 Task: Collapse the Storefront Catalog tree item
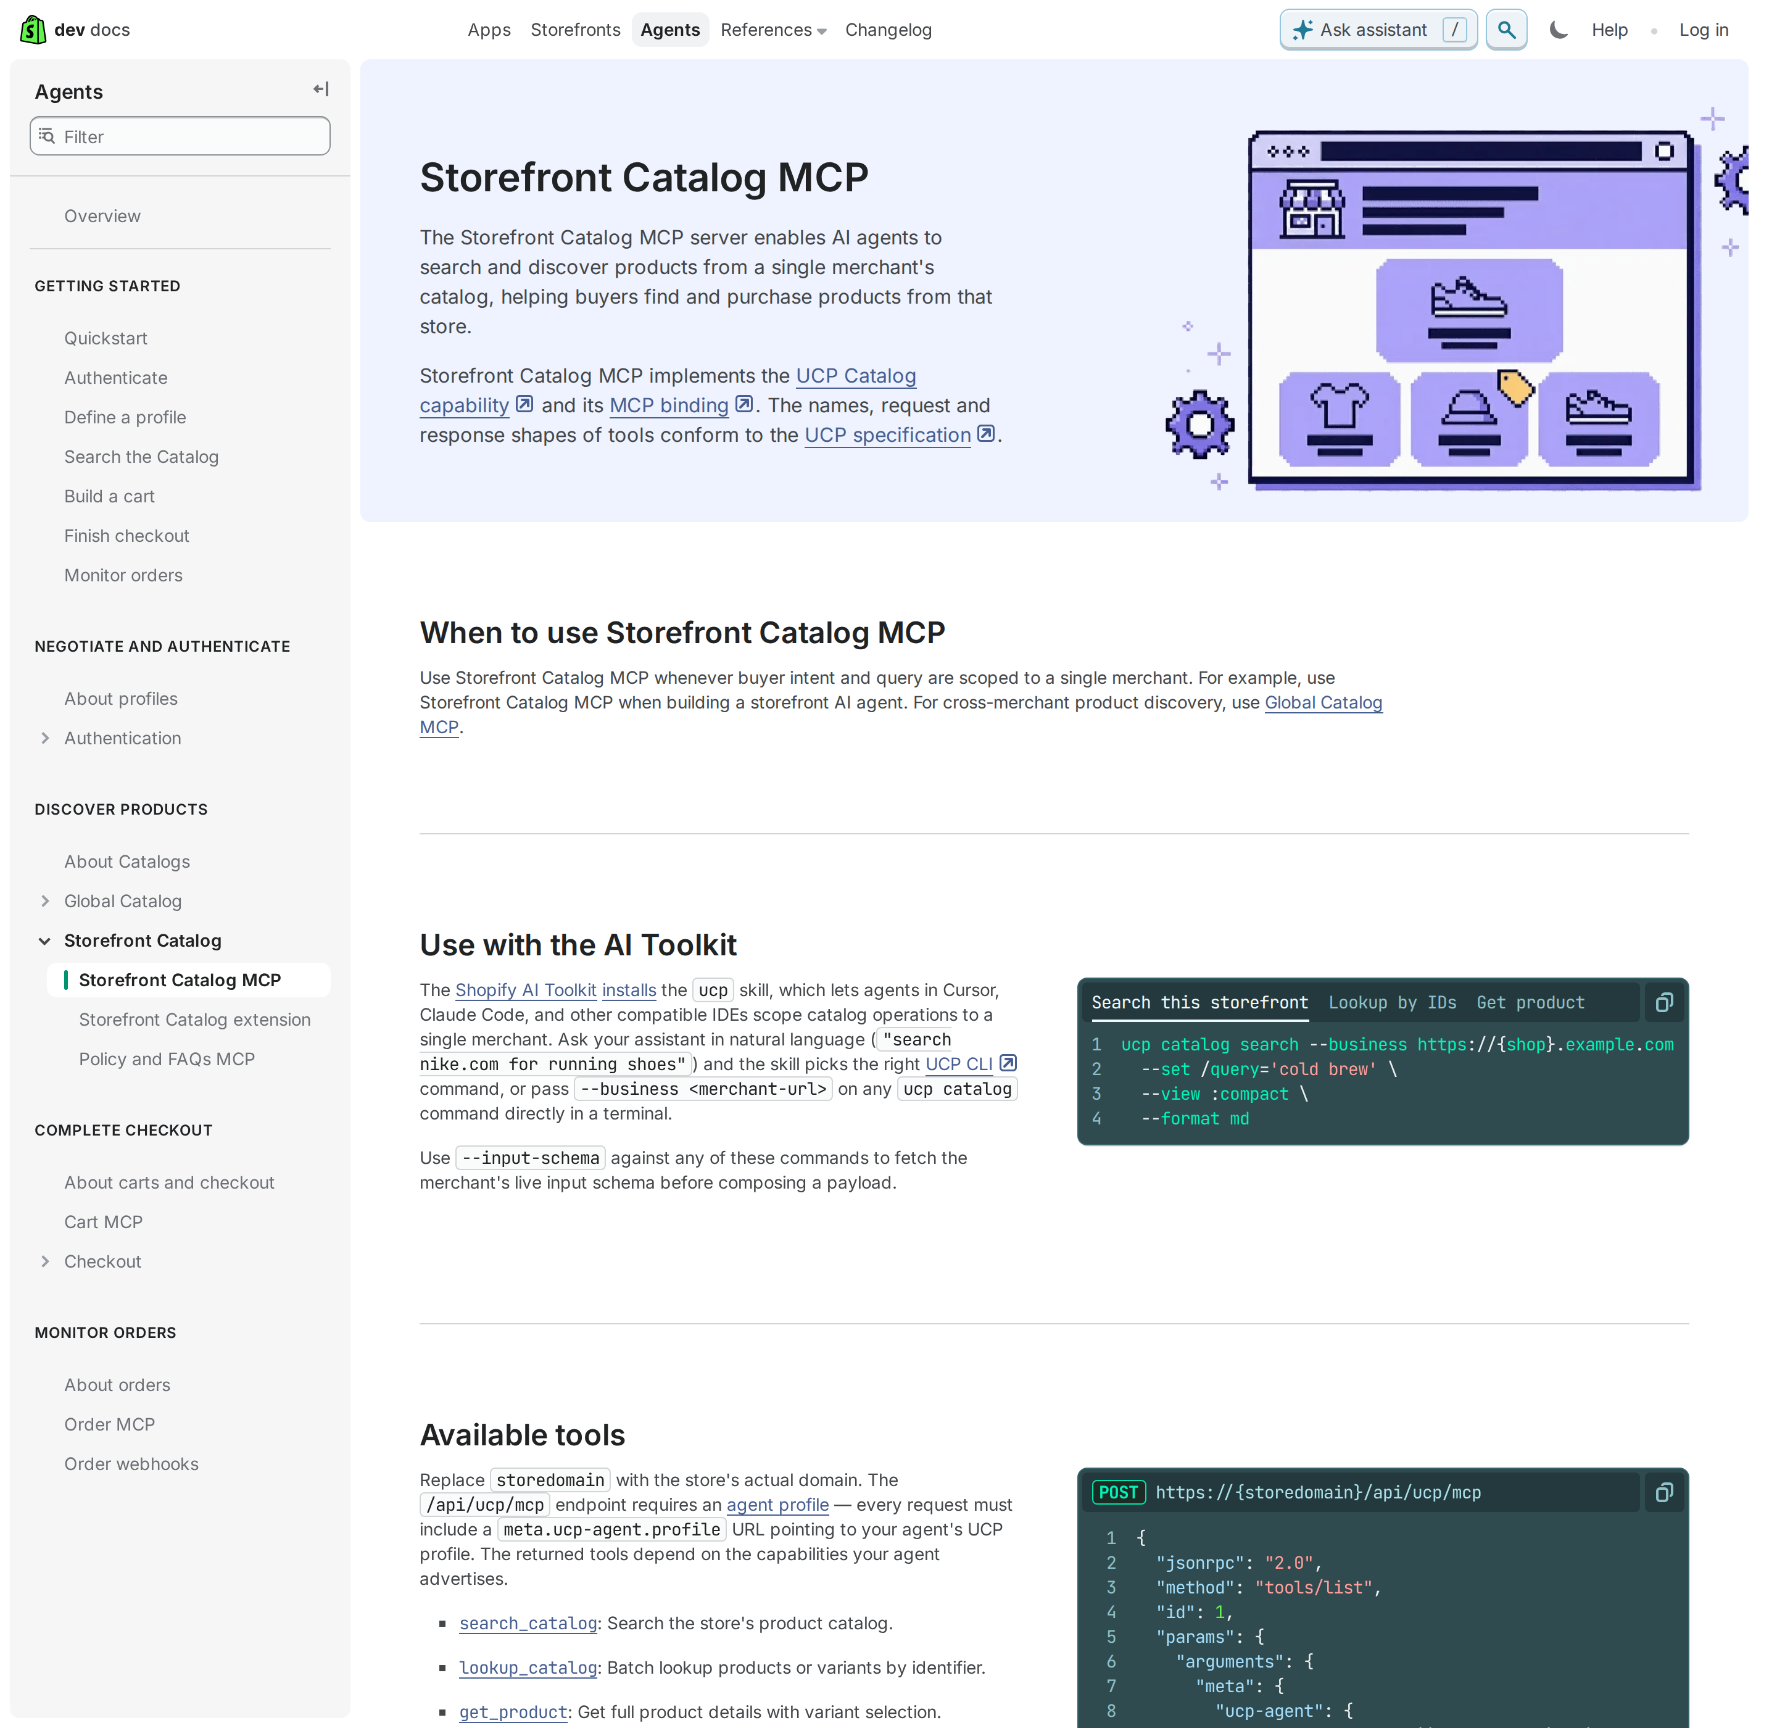pos(44,941)
